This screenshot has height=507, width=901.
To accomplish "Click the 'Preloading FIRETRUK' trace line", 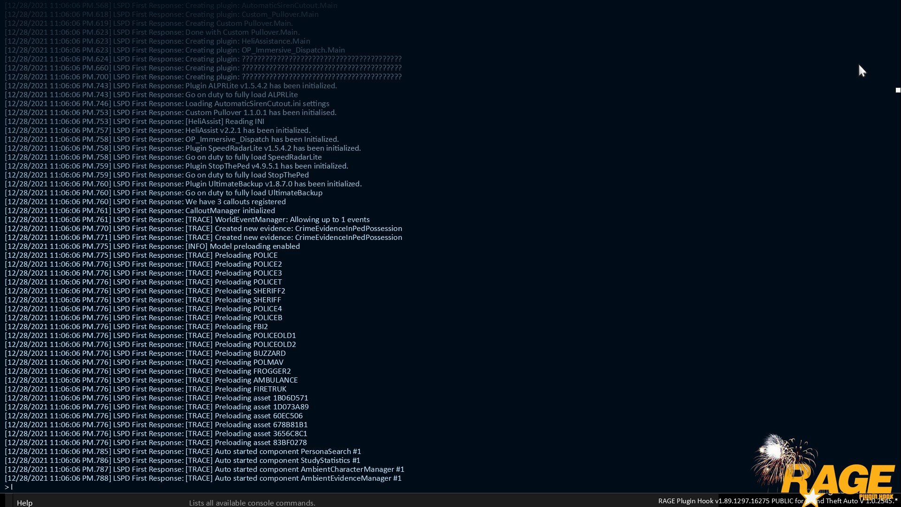I will (x=250, y=389).
